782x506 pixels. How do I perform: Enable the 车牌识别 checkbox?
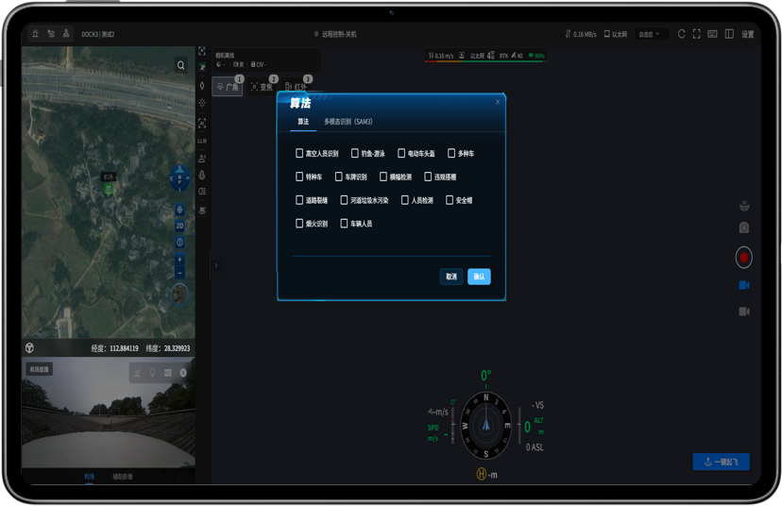pyautogui.click(x=339, y=177)
